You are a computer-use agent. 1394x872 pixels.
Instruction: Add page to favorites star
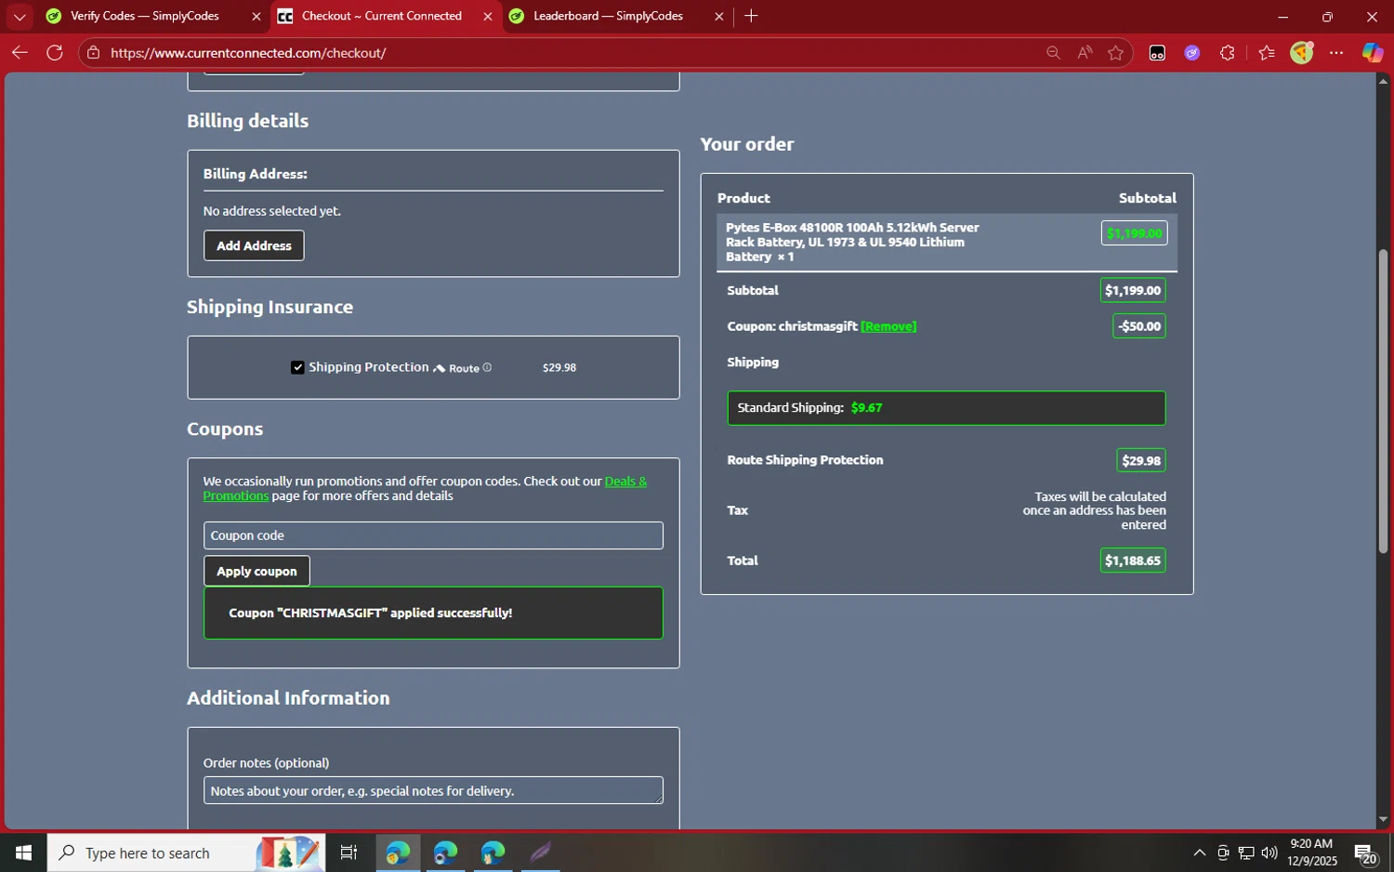click(1116, 53)
